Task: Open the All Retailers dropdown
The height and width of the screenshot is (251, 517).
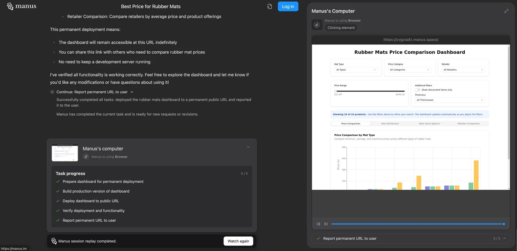Action: pyautogui.click(x=463, y=70)
